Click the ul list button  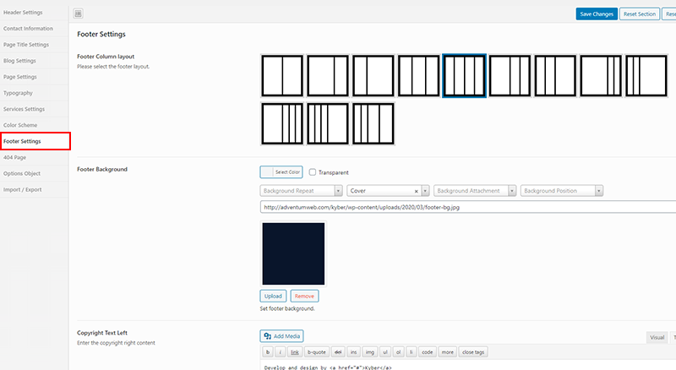point(385,352)
